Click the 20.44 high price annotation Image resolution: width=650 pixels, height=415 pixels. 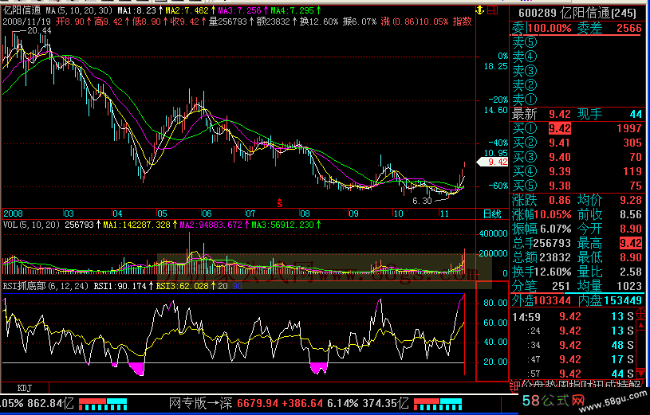[x=39, y=30]
